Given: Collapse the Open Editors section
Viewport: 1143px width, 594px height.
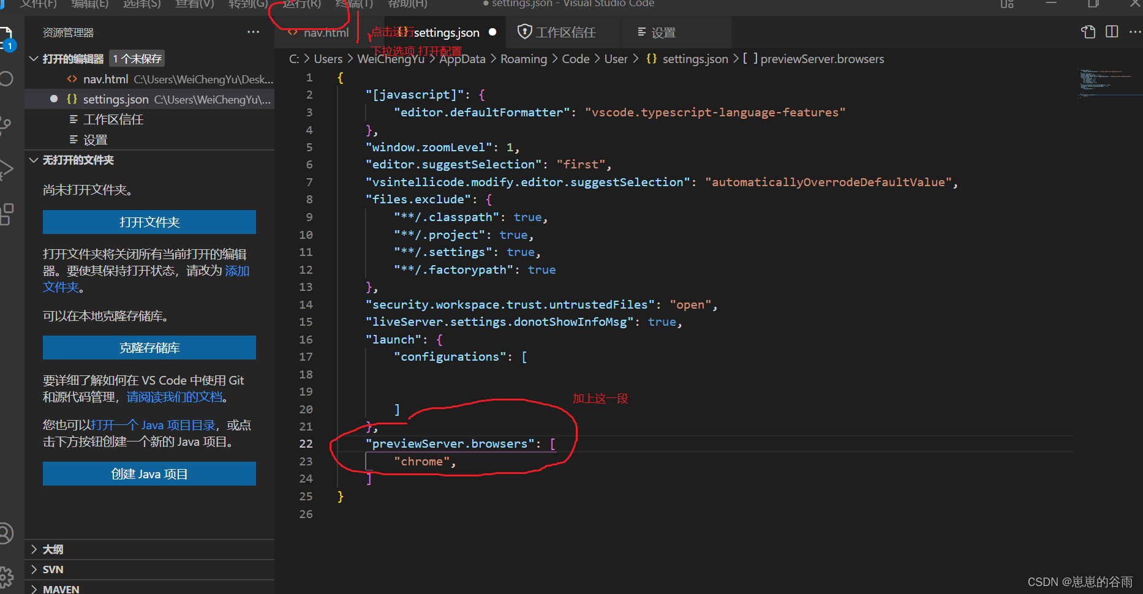Looking at the screenshot, I should 34,59.
